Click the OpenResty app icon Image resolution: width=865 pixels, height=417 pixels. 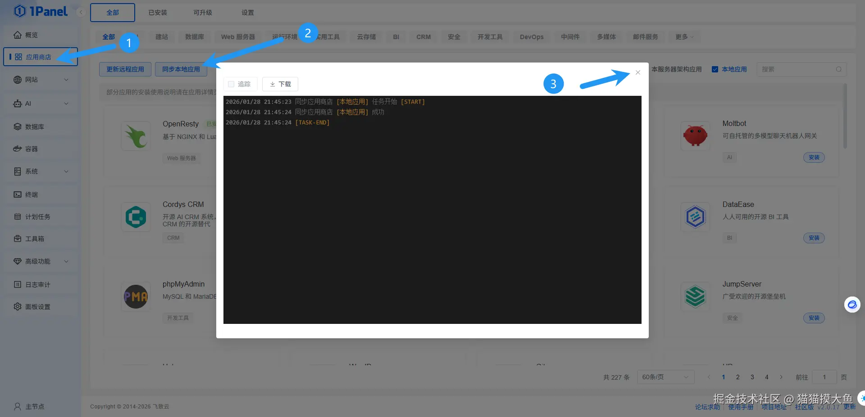tap(136, 136)
